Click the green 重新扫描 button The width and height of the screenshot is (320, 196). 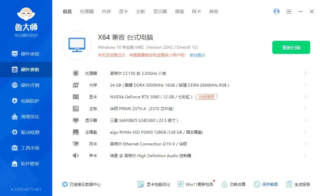coord(291,47)
